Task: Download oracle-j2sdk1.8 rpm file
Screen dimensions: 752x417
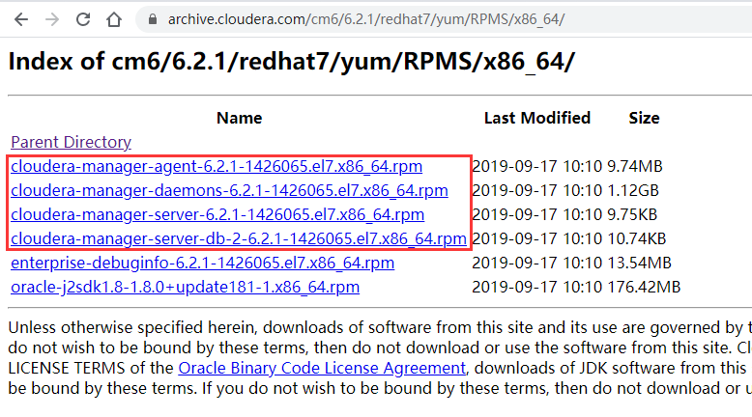Action: 186,287
